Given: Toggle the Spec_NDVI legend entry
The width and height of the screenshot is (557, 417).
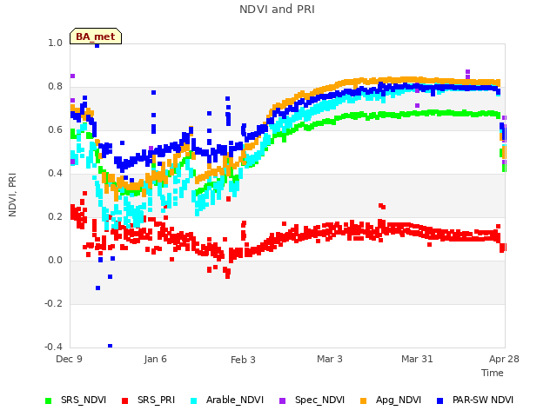Looking at the screenshot, I should pyautogui.click(x=312, y=400).
